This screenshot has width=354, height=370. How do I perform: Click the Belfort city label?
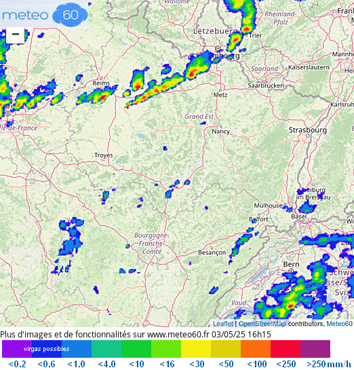(x=258, y=219)
